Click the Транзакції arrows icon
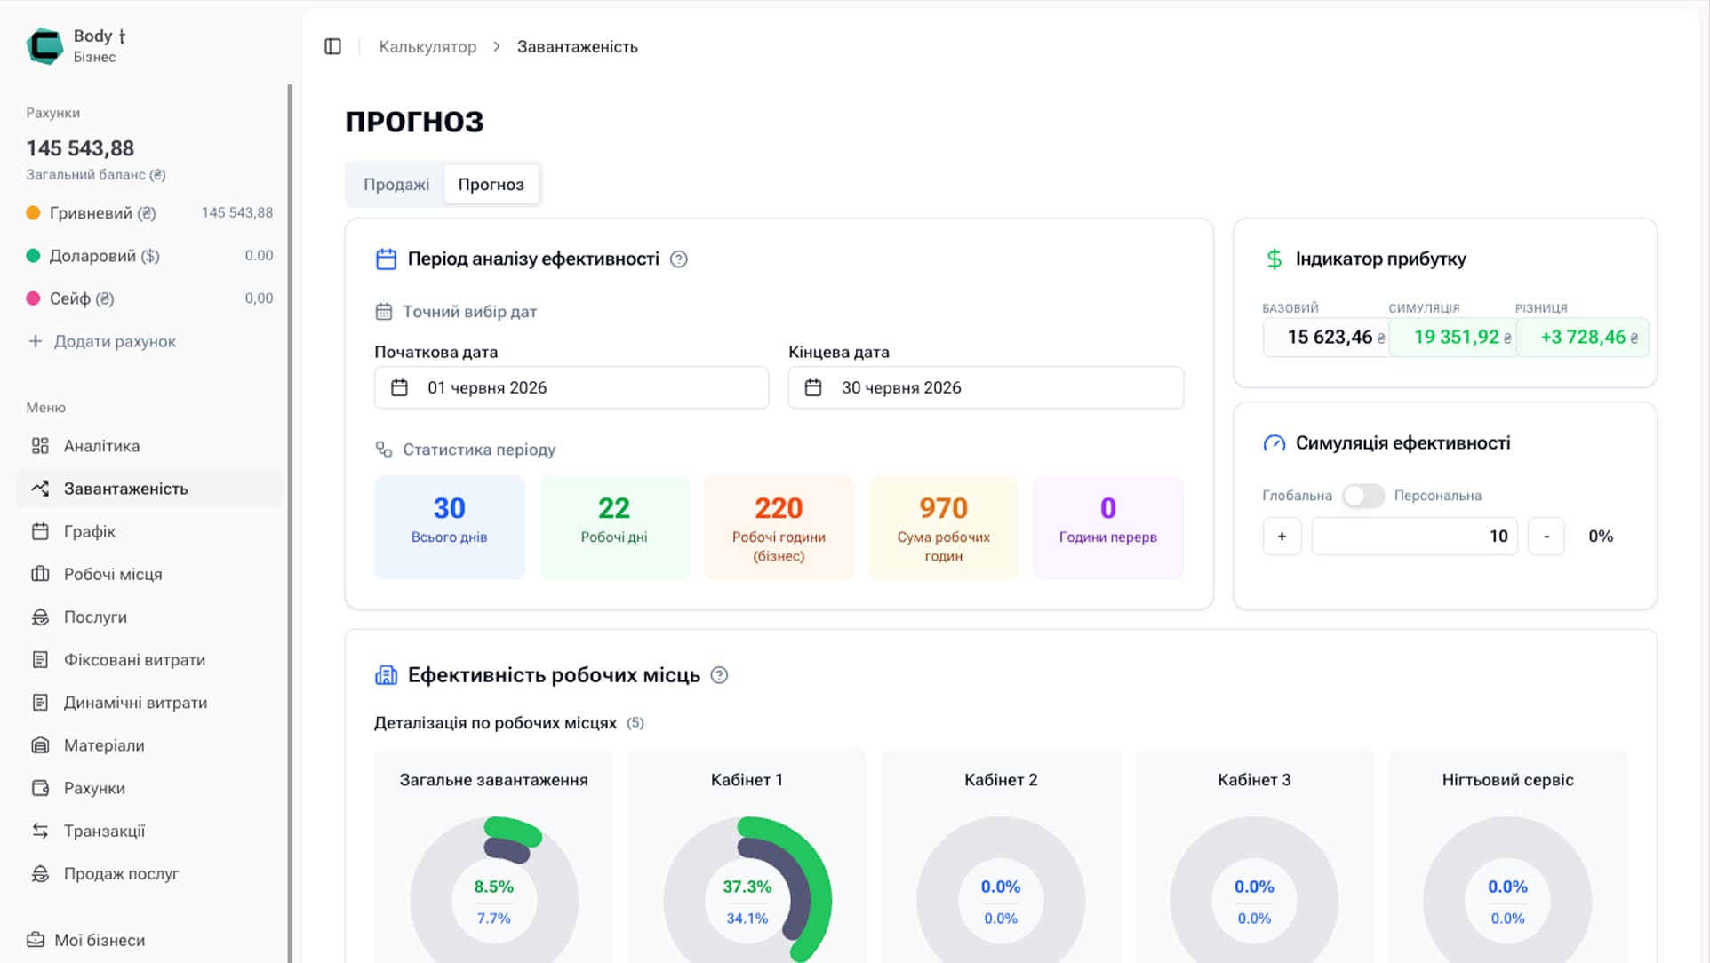The height and width of the screenshot is (963, 1710). (40, 831)
